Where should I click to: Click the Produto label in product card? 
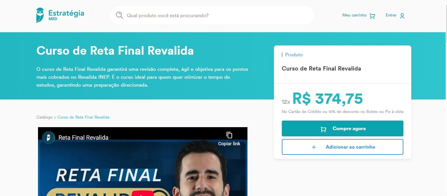pyautogui.click(x=294, y=55)
